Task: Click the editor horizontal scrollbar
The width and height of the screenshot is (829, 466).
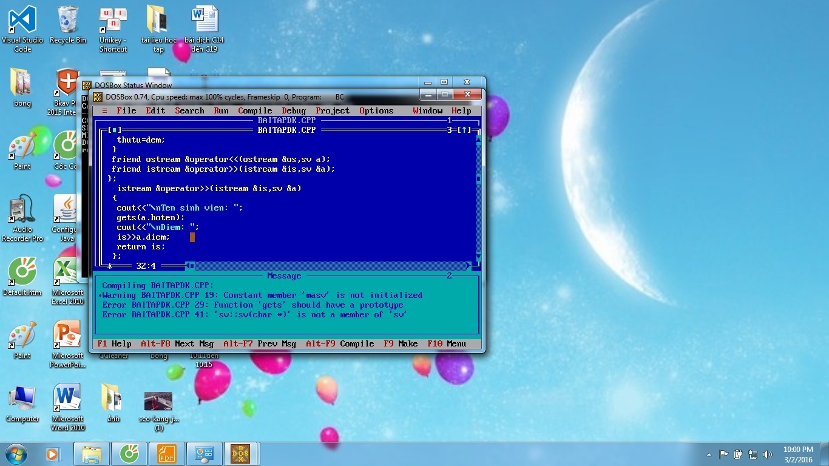Action: [328, 266]
